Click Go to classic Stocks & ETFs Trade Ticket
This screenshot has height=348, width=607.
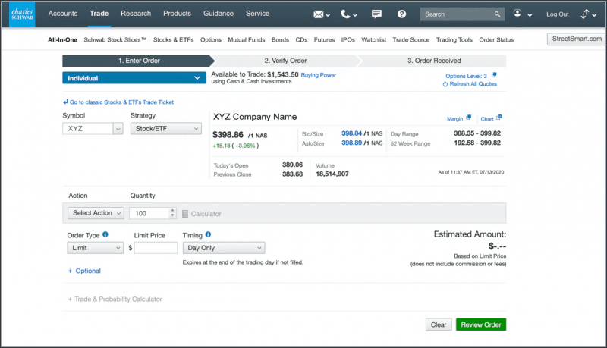pyautogui.click(x=121, y=102)
